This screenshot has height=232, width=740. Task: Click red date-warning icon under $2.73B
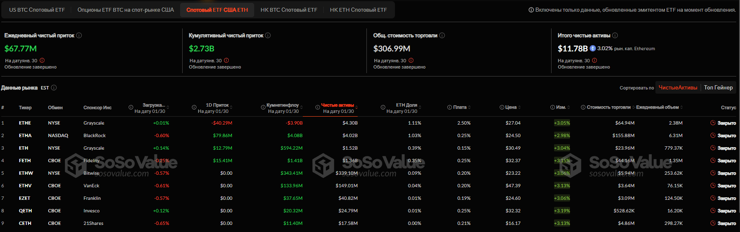[227, 60]
